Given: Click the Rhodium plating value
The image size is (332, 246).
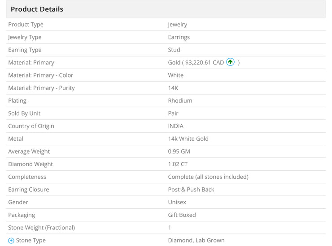Looking at the screenshot, I should pos(180,101).
